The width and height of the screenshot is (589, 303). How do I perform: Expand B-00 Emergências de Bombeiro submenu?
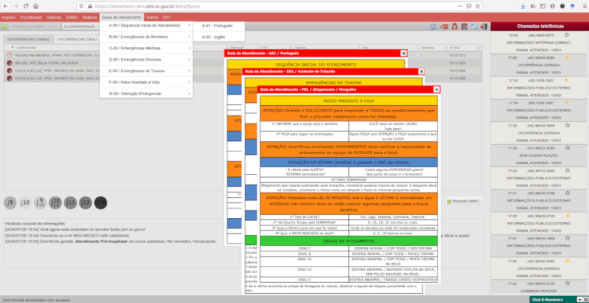click(146, 37)
